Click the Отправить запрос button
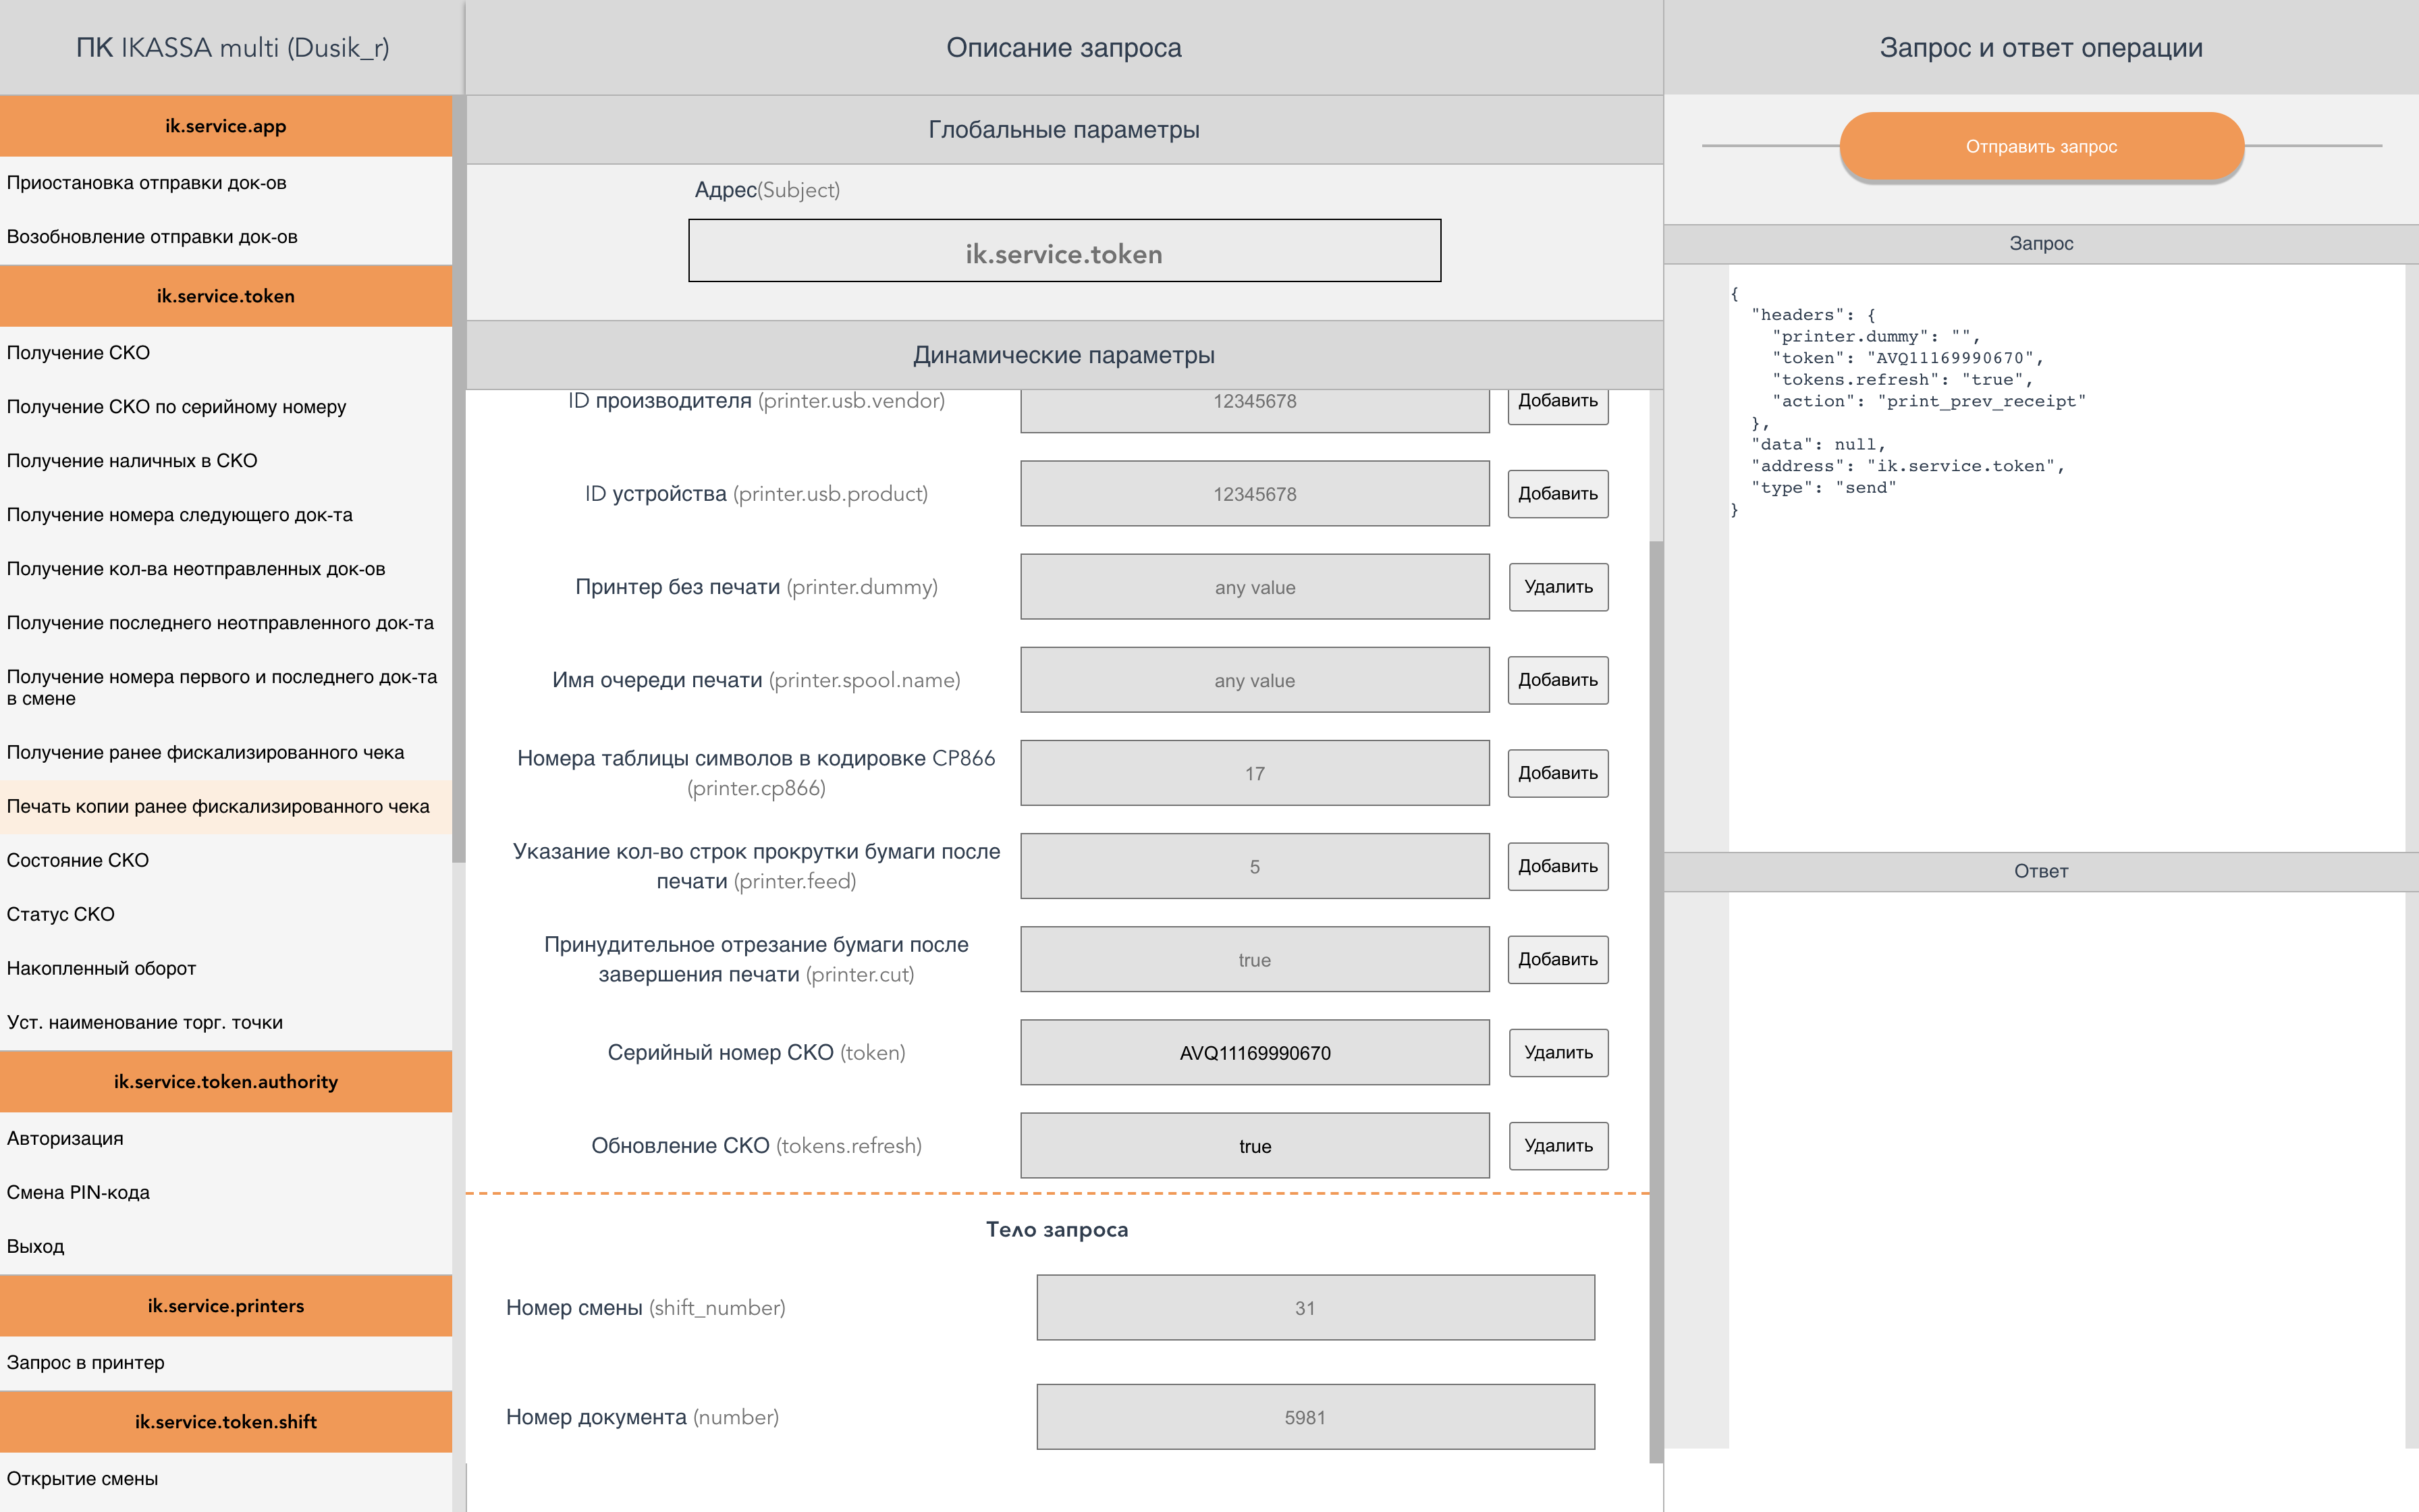Viewport: 2419px width, 1512px height. click(2040, 146)
